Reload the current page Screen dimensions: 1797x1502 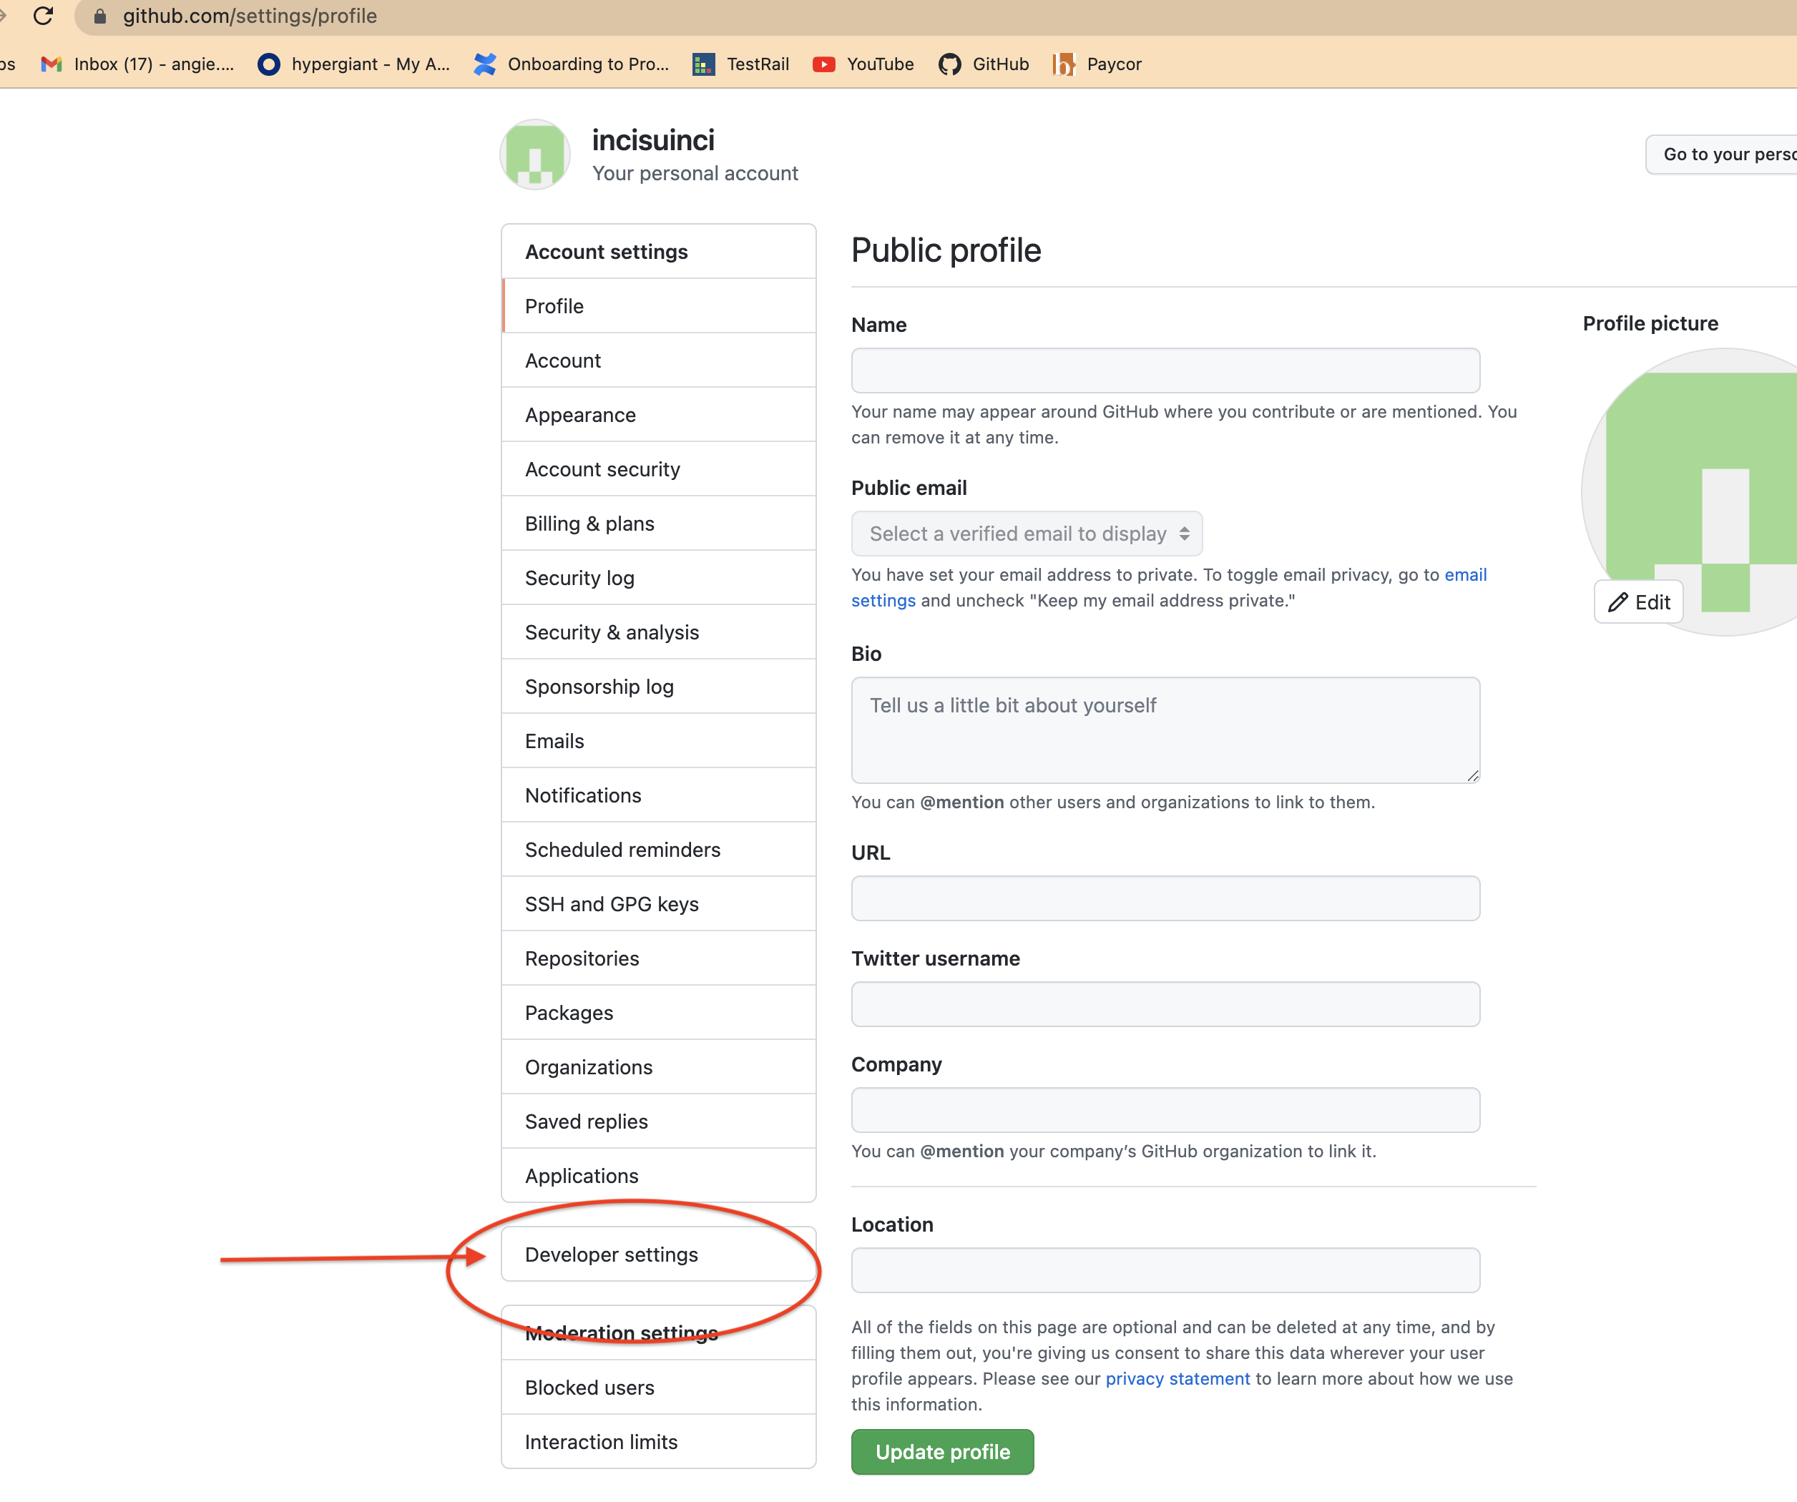click(x=44, y=16)
